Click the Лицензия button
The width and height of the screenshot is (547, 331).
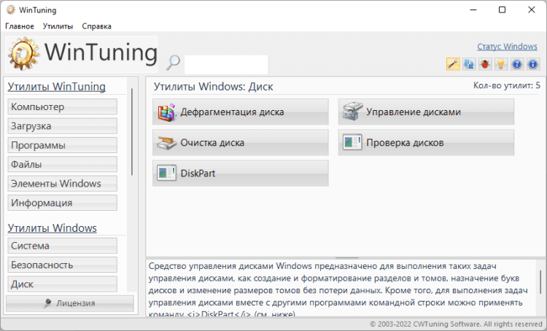[70, 303]
